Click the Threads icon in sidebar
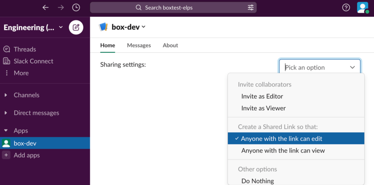Screen dimensions: 374x185 7,49
